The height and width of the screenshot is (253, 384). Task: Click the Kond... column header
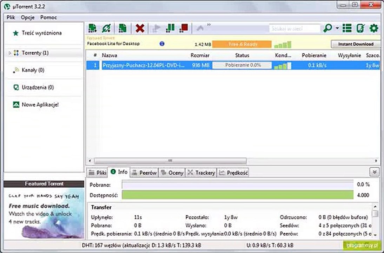click(x=283, y=56)
